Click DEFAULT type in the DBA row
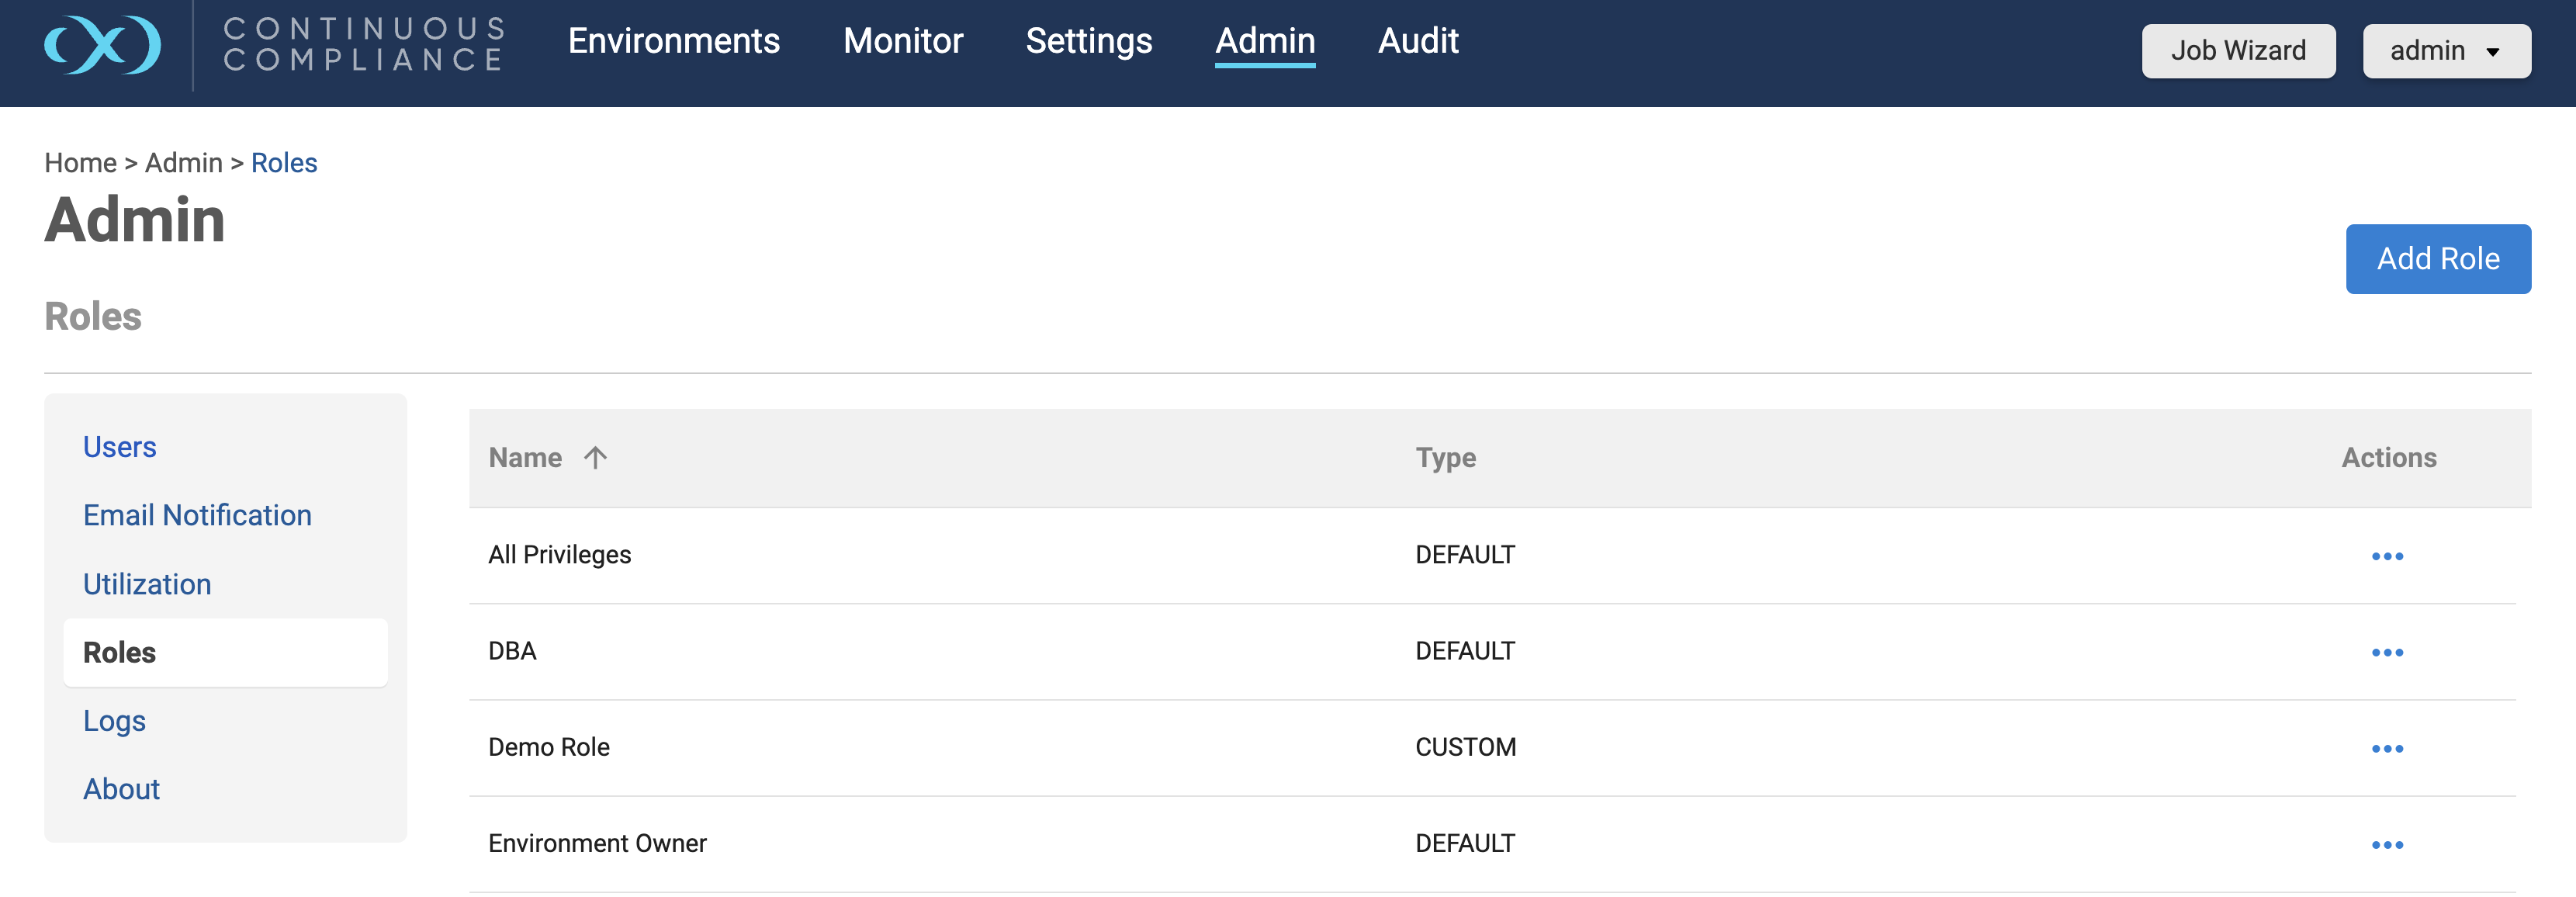This screenshot has width=2576, height=897. click(x=1464, y=651)
